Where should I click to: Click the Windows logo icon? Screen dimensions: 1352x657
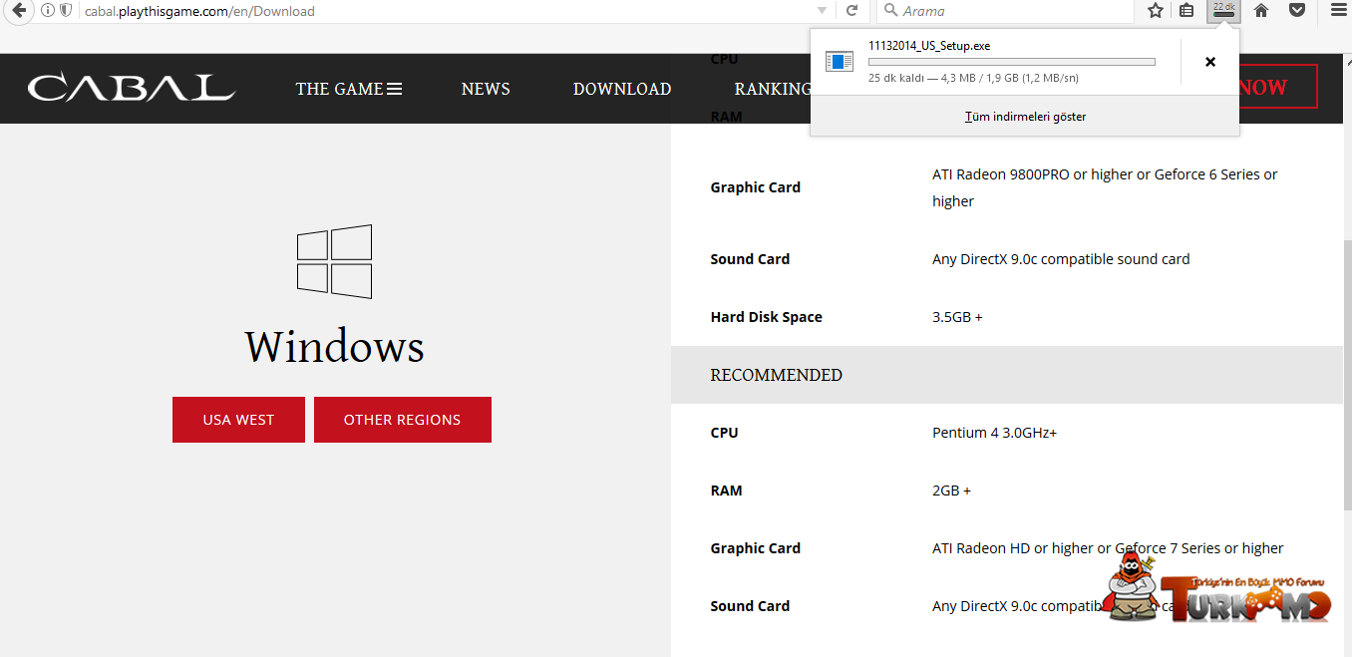coord(334,261)
